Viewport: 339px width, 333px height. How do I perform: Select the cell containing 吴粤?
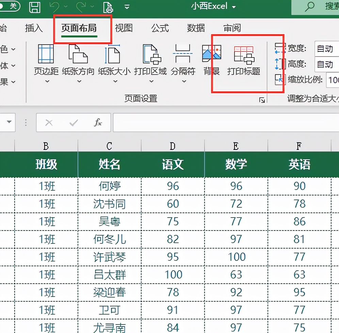tap(109, 222)
